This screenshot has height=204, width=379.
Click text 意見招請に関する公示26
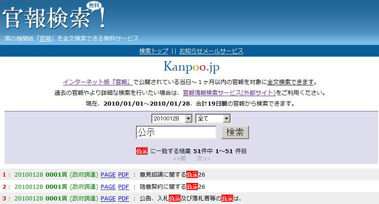pyautogui.click(x=172, y=174)
